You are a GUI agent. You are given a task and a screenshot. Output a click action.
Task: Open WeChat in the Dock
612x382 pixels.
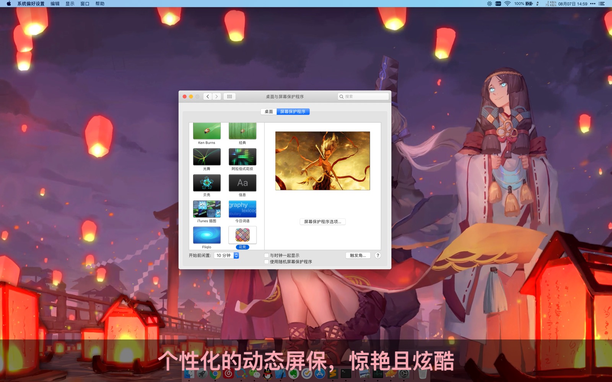[x=254, y=373]
